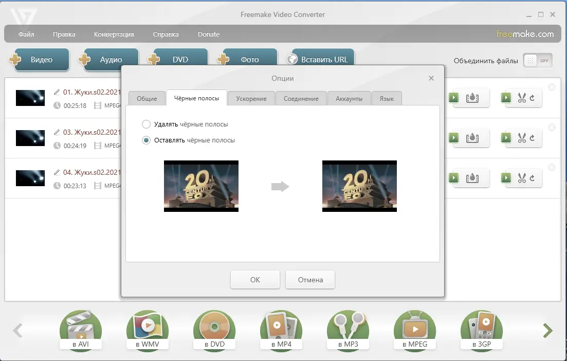Select 'Оставлять чёрные полосы' radio option

pos(146,140)
